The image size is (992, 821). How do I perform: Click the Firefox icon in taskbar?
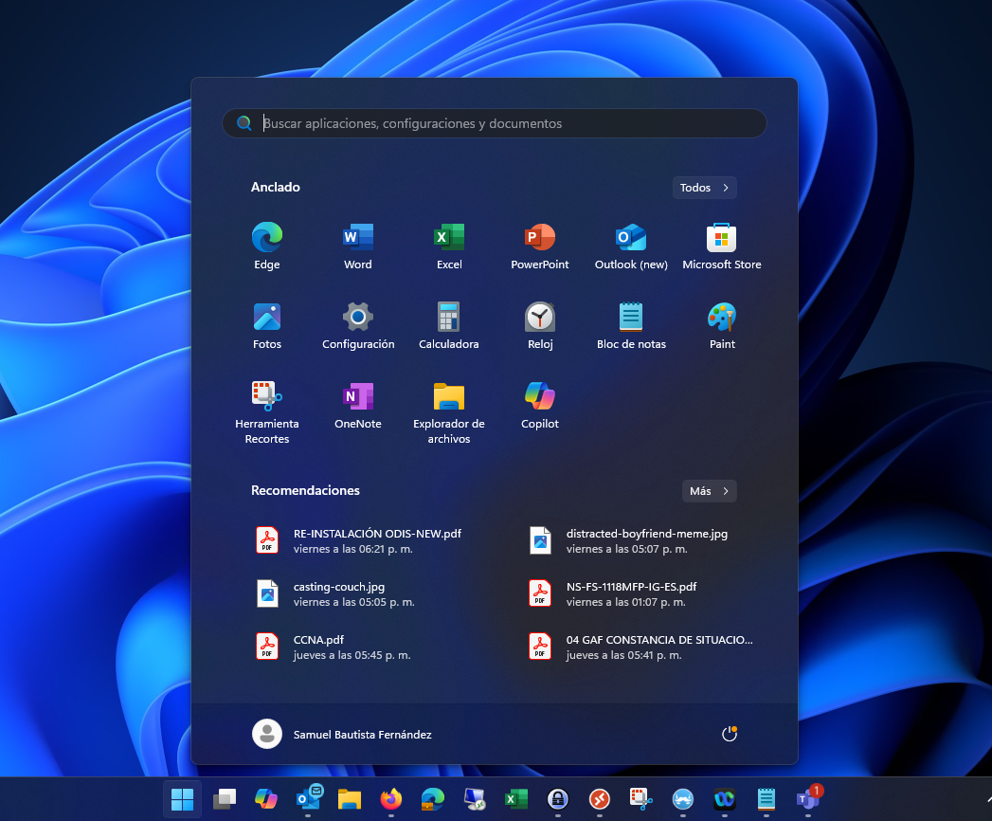pos(390,799)
